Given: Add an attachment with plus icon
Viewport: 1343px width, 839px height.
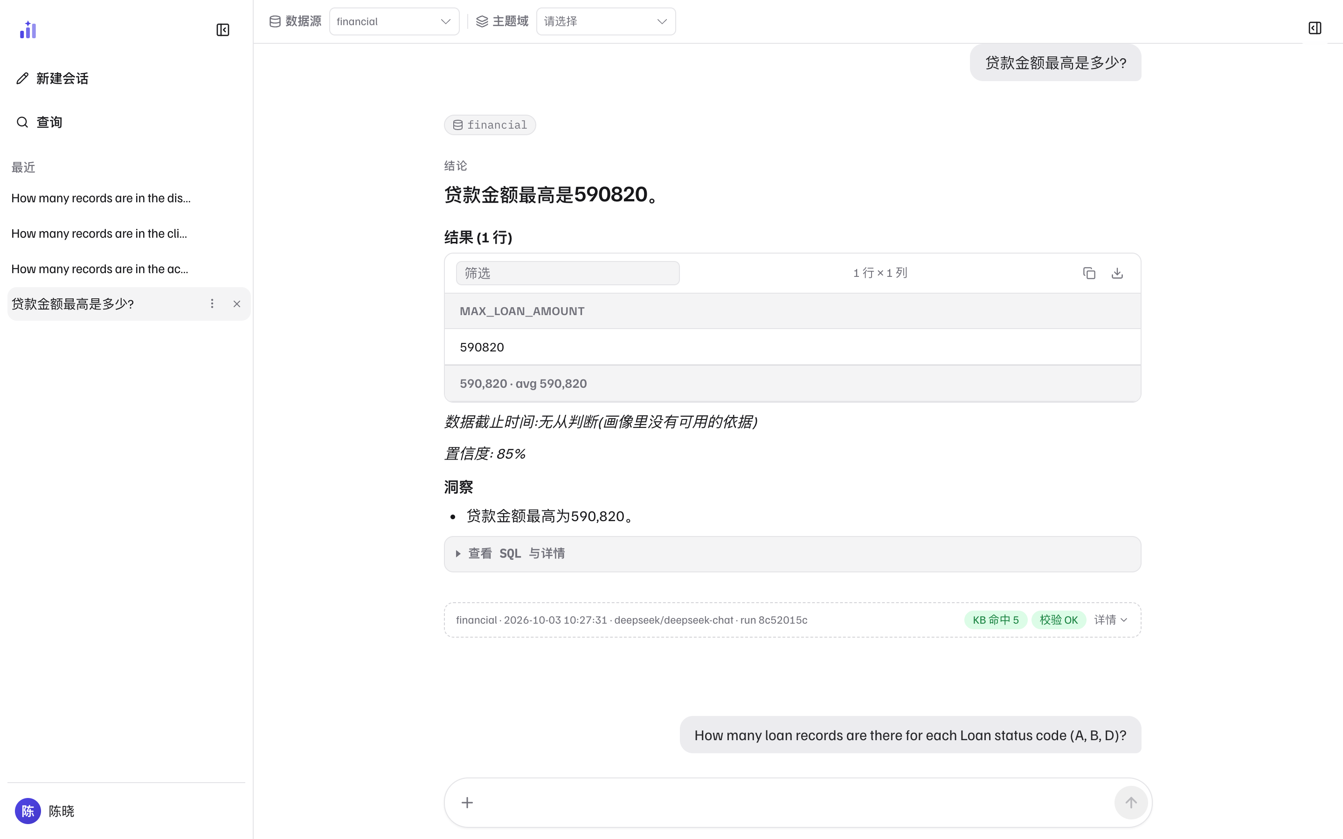Looking at the screenshot, I should click(467, 802).
